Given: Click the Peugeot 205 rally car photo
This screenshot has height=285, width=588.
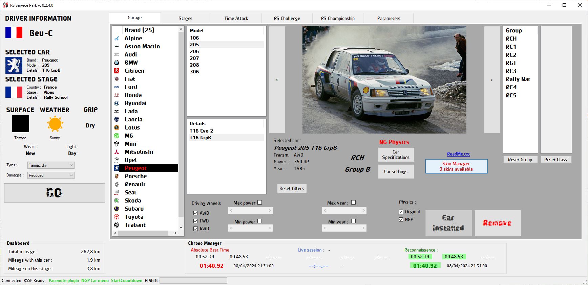Looking at the screenshot, I should (384, 80).
